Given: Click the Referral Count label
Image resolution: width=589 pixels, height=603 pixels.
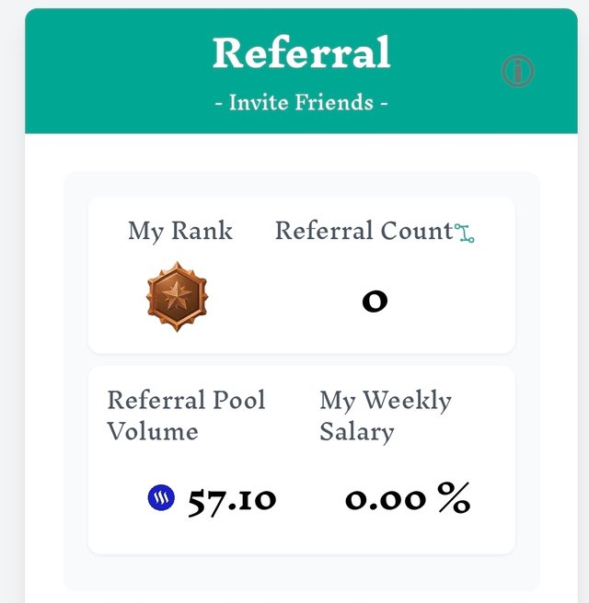Looking at the screenshot, I should (x=364, y=231).
